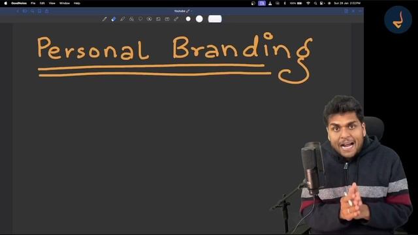Select the Lasso selection tool
The image size is (418, 235).
[140, 19]
